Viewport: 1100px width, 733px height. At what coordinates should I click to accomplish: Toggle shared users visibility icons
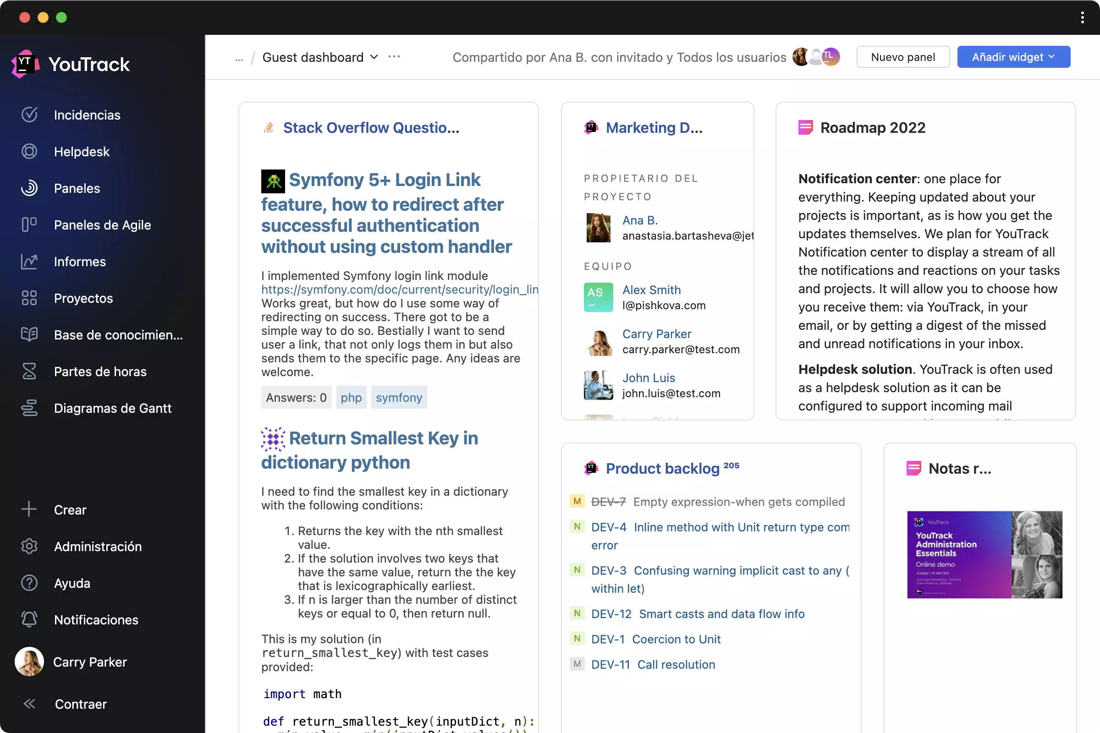pos(815,56)
